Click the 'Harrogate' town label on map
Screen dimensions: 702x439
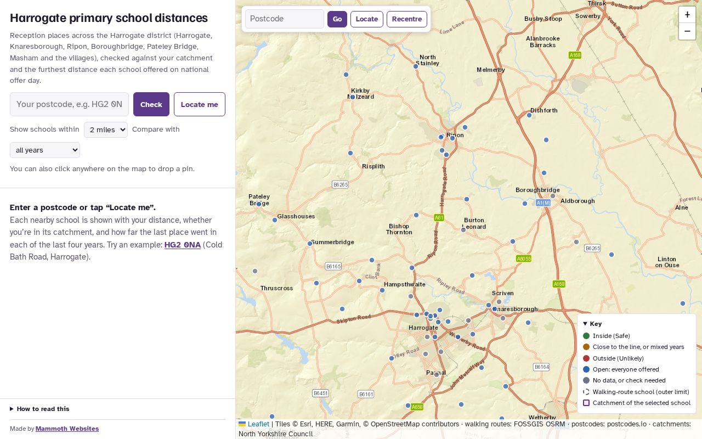(x=423, y=328)
